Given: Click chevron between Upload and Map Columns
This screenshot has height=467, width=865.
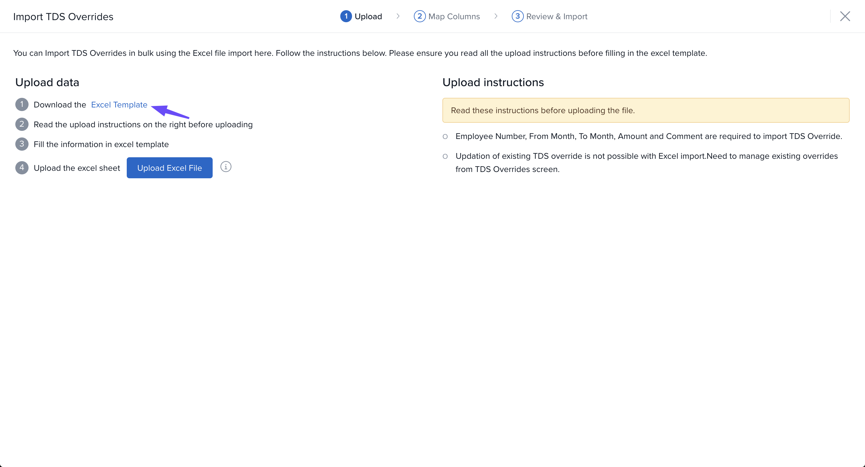Looking at the screenshot, I should (398, 16).
